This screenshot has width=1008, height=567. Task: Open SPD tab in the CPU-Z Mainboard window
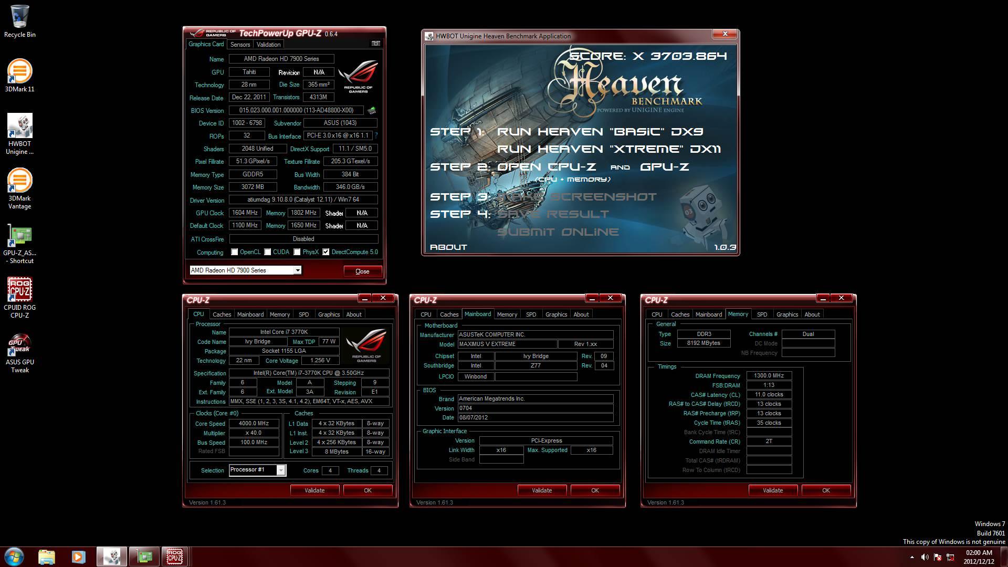531,314
